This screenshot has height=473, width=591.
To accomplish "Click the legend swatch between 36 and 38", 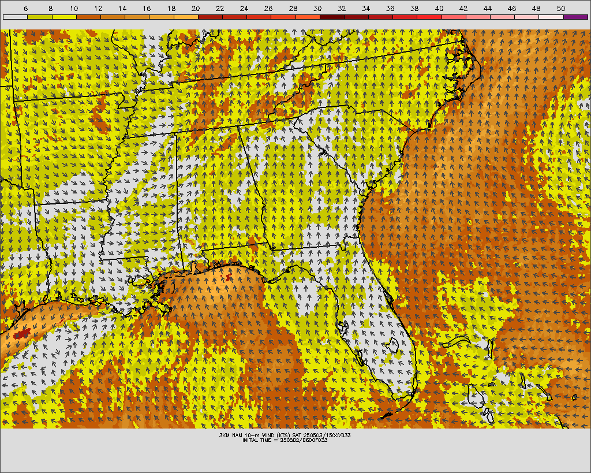I will [x=405, y=17].
